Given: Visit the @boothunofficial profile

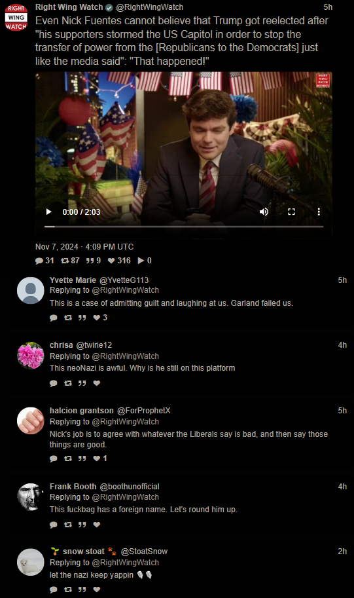Looking at the screenshot, I should (130, 487).
